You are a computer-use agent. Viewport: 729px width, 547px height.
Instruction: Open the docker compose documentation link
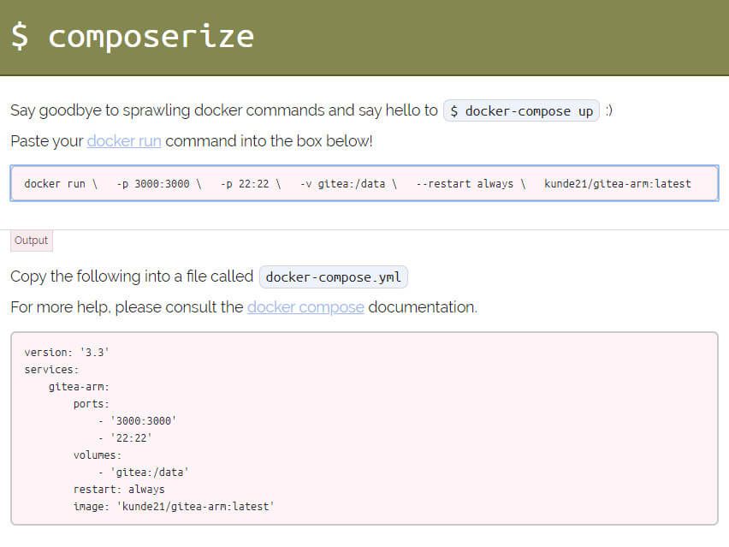305,307
